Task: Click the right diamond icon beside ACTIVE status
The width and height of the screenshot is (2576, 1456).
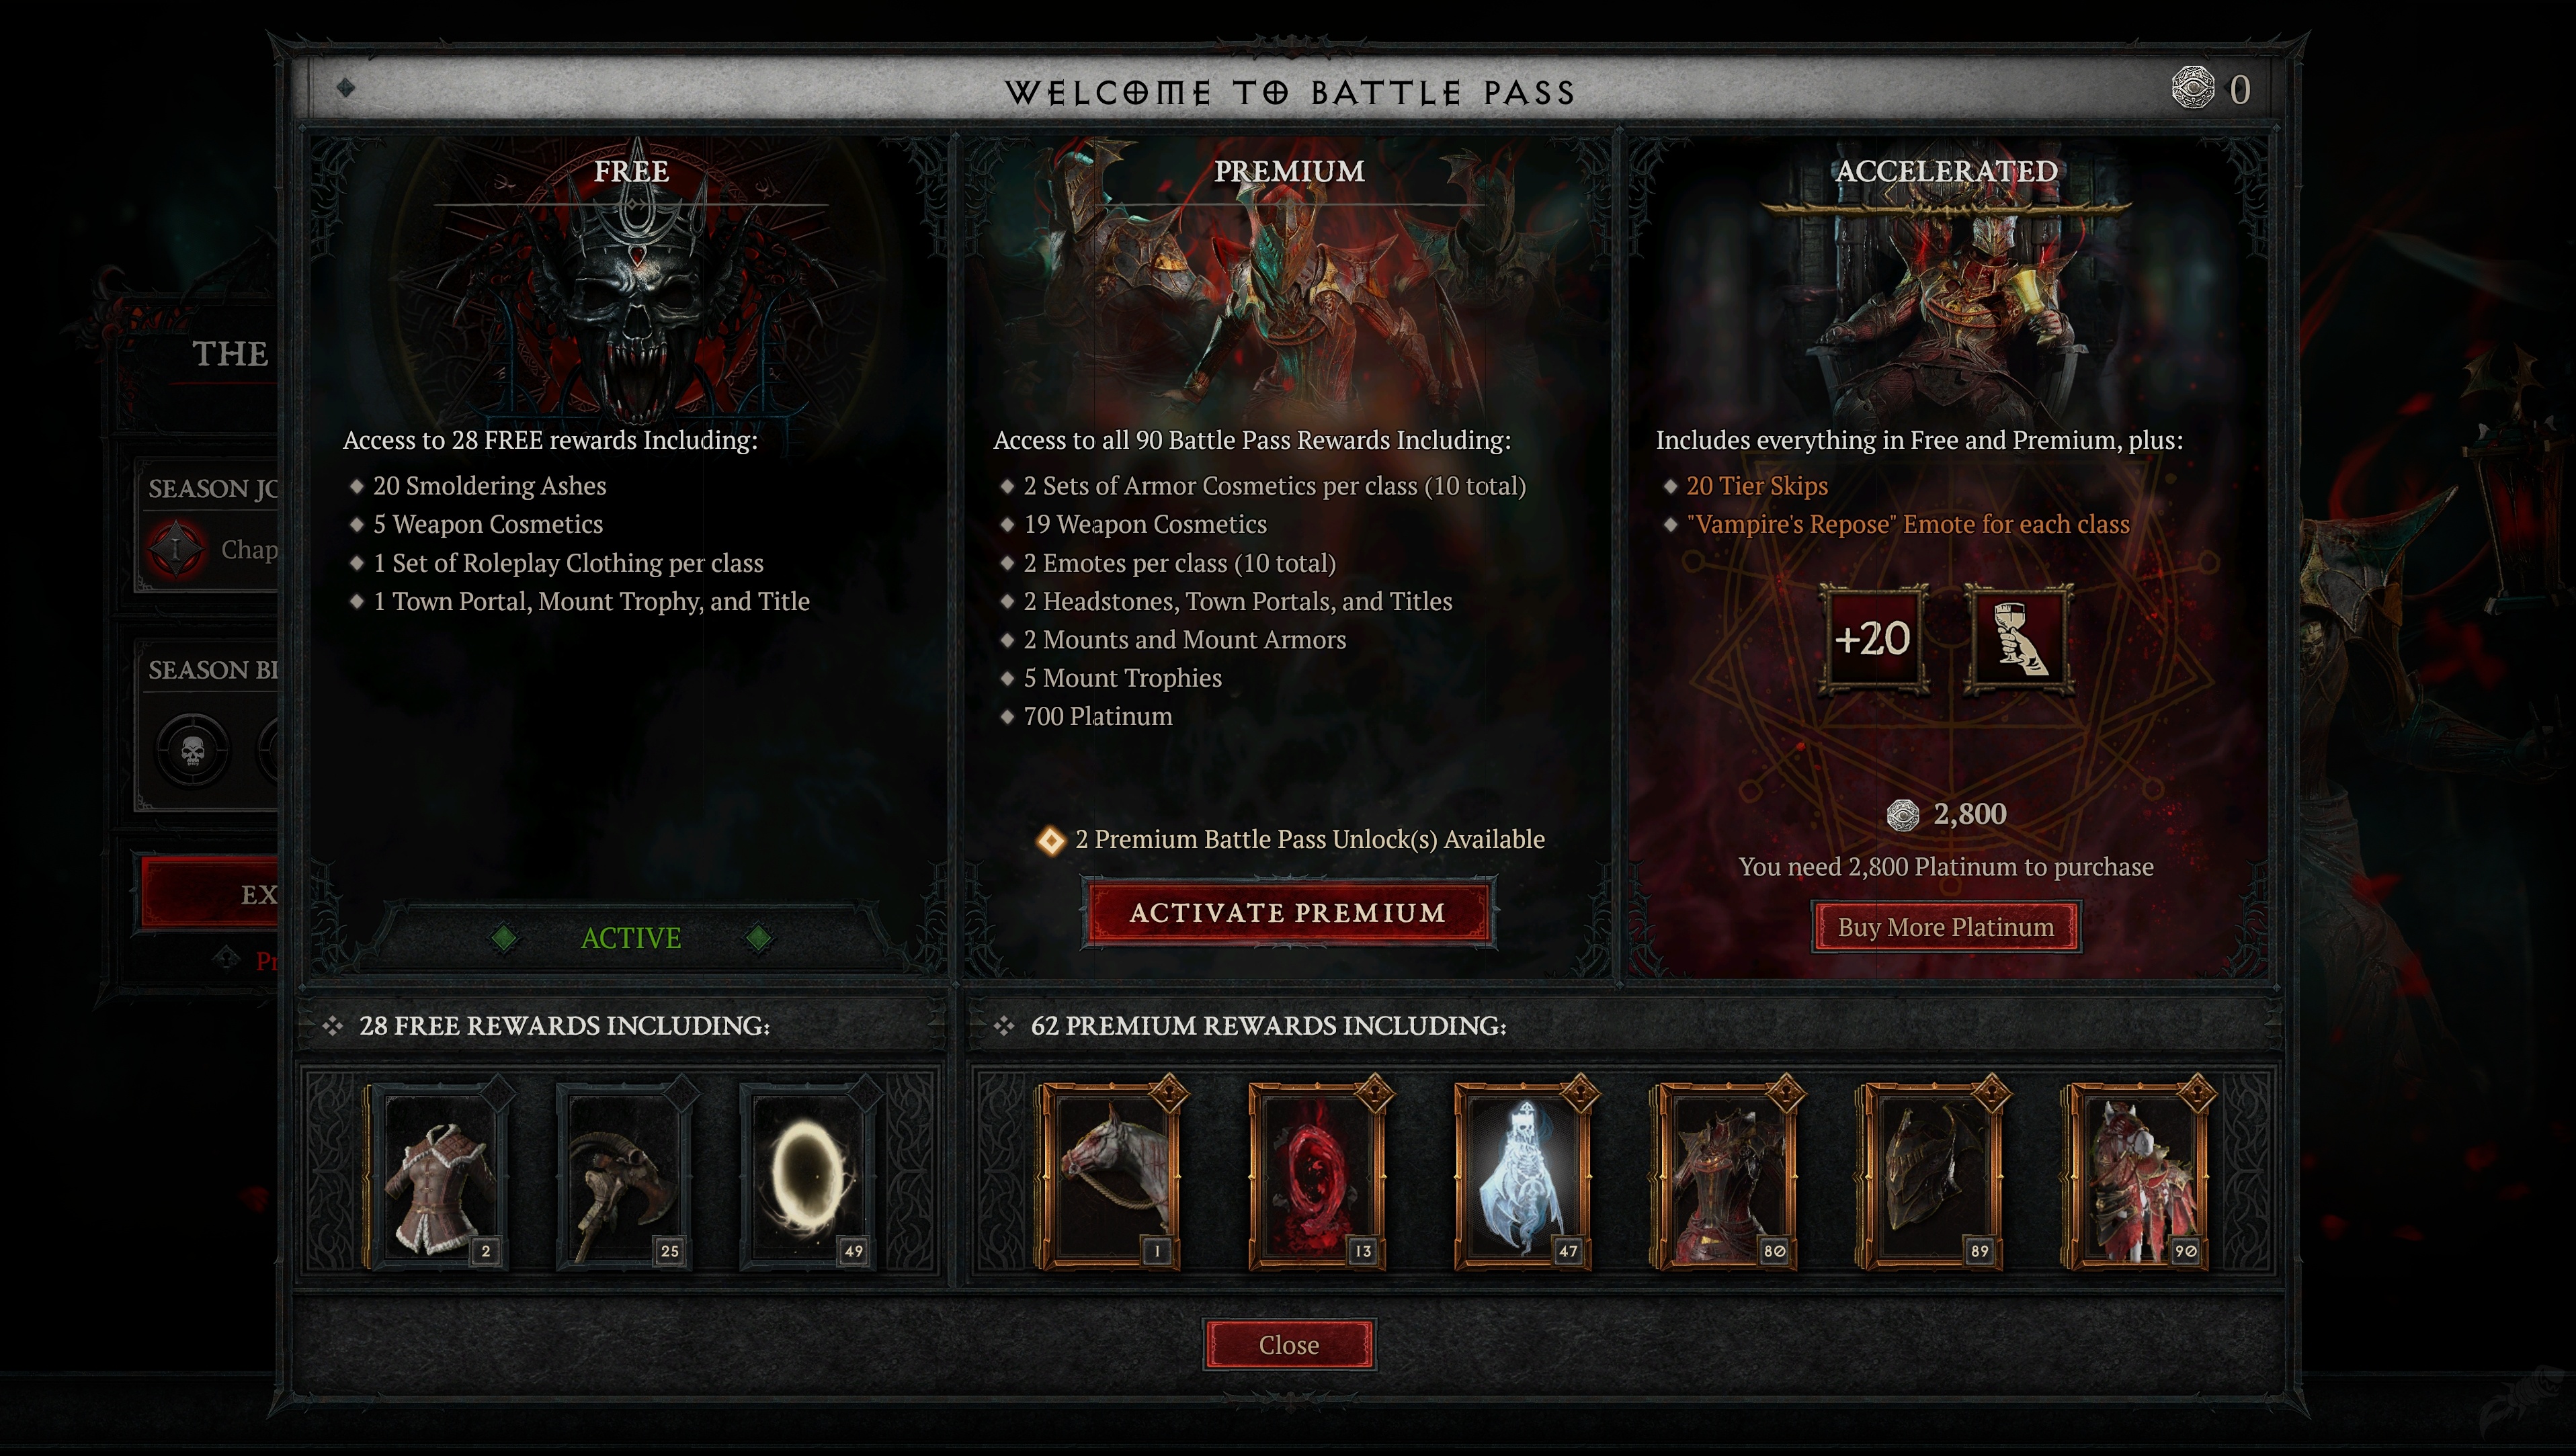Action: click(759, 938)
